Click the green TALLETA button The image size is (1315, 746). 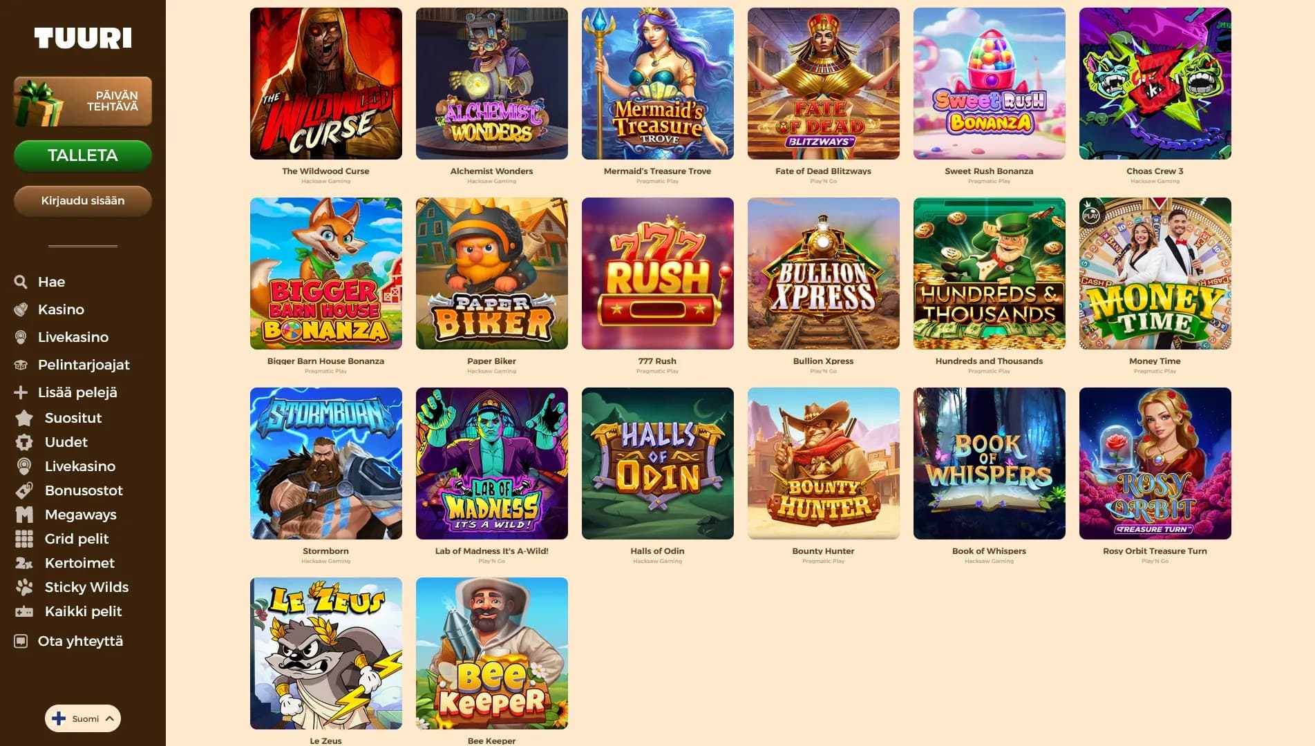[83, 155]
